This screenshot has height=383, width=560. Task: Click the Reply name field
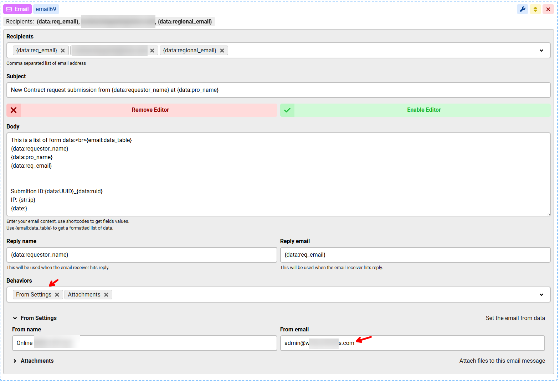pos(142,255)
